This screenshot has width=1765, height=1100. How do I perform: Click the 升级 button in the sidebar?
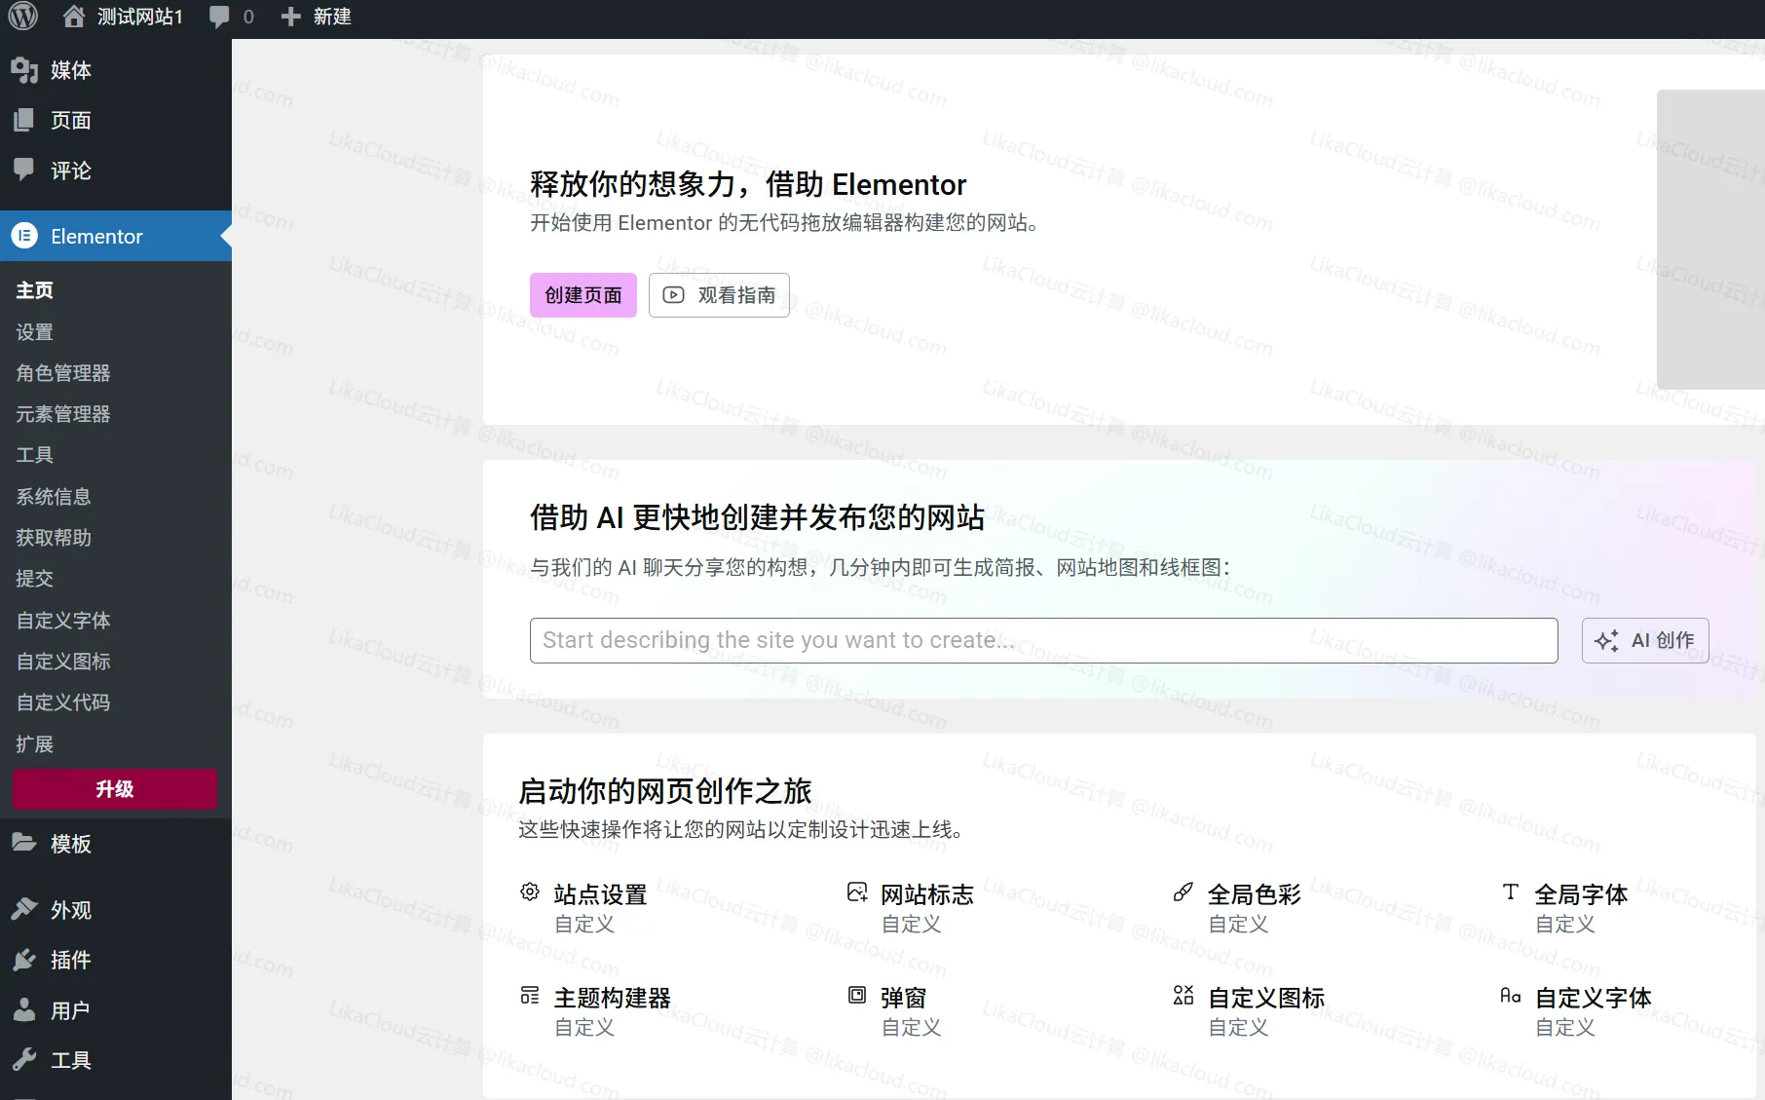coord(114,789)
